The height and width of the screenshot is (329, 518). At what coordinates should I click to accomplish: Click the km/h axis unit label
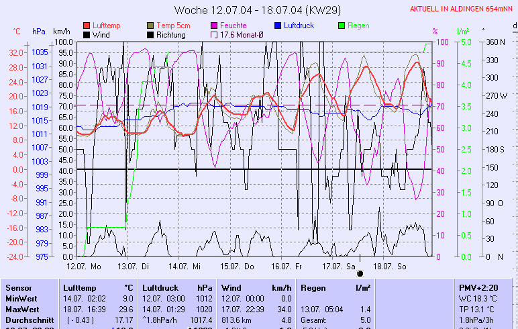[x=62, y=32]
